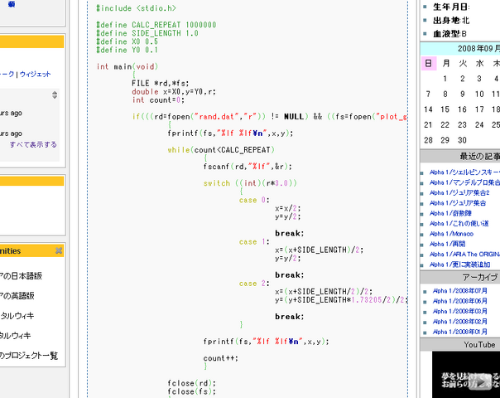Select calendar date 9
Viewport: 500px width, 398px height.
pyautogui.click(x=463, y=94)
